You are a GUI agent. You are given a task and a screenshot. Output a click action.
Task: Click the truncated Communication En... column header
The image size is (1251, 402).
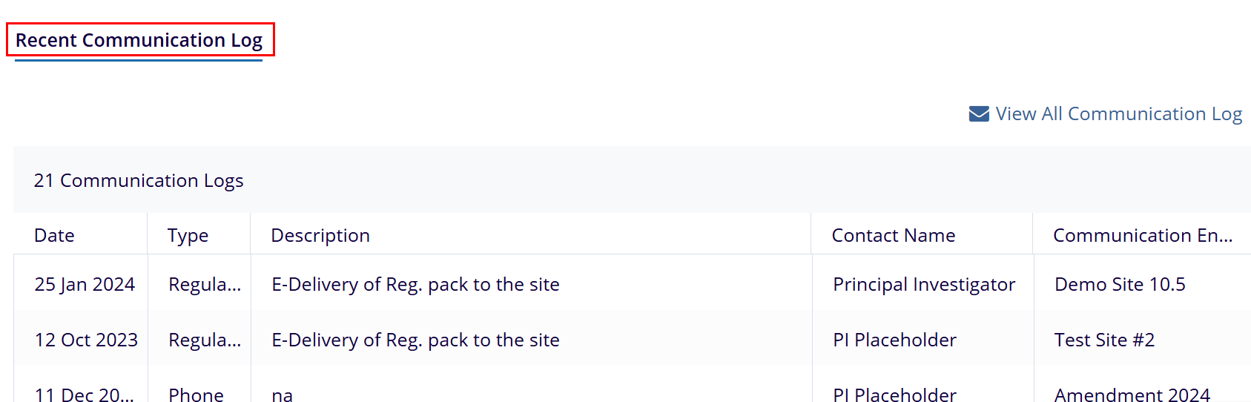pos(1142,236)
